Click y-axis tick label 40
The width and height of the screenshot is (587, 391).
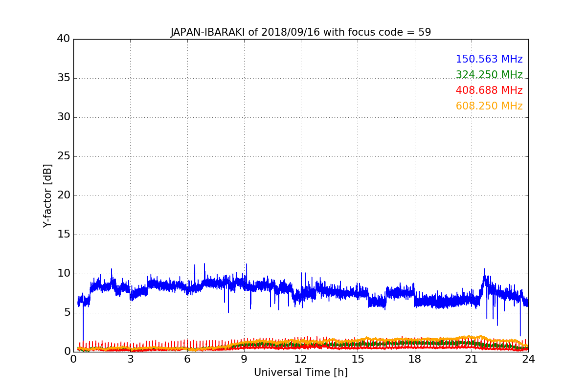(x=64, y=39)
